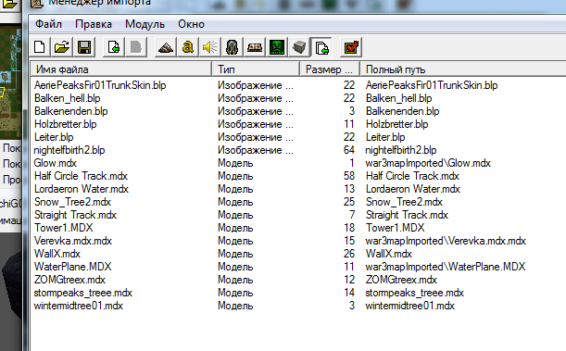Sort by the Размер column header
Screen dimensions: 566x351
330,69
